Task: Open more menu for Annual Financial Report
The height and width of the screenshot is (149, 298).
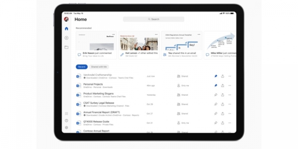Action: tap(230, 114)
